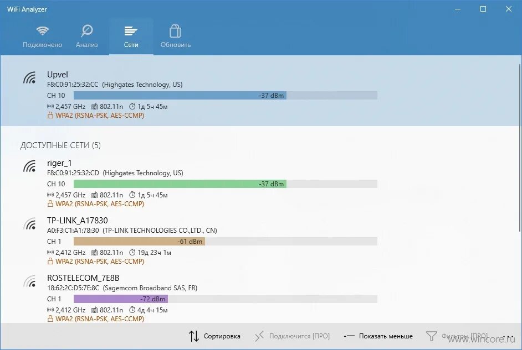Screen dimensions: 522x350
Task: Click the sort arrows icon next to Сортировка
Action: pos(194,336)
